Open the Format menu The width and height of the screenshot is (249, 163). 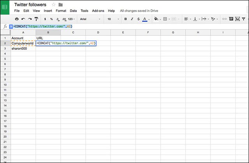(x=61, y=11)
